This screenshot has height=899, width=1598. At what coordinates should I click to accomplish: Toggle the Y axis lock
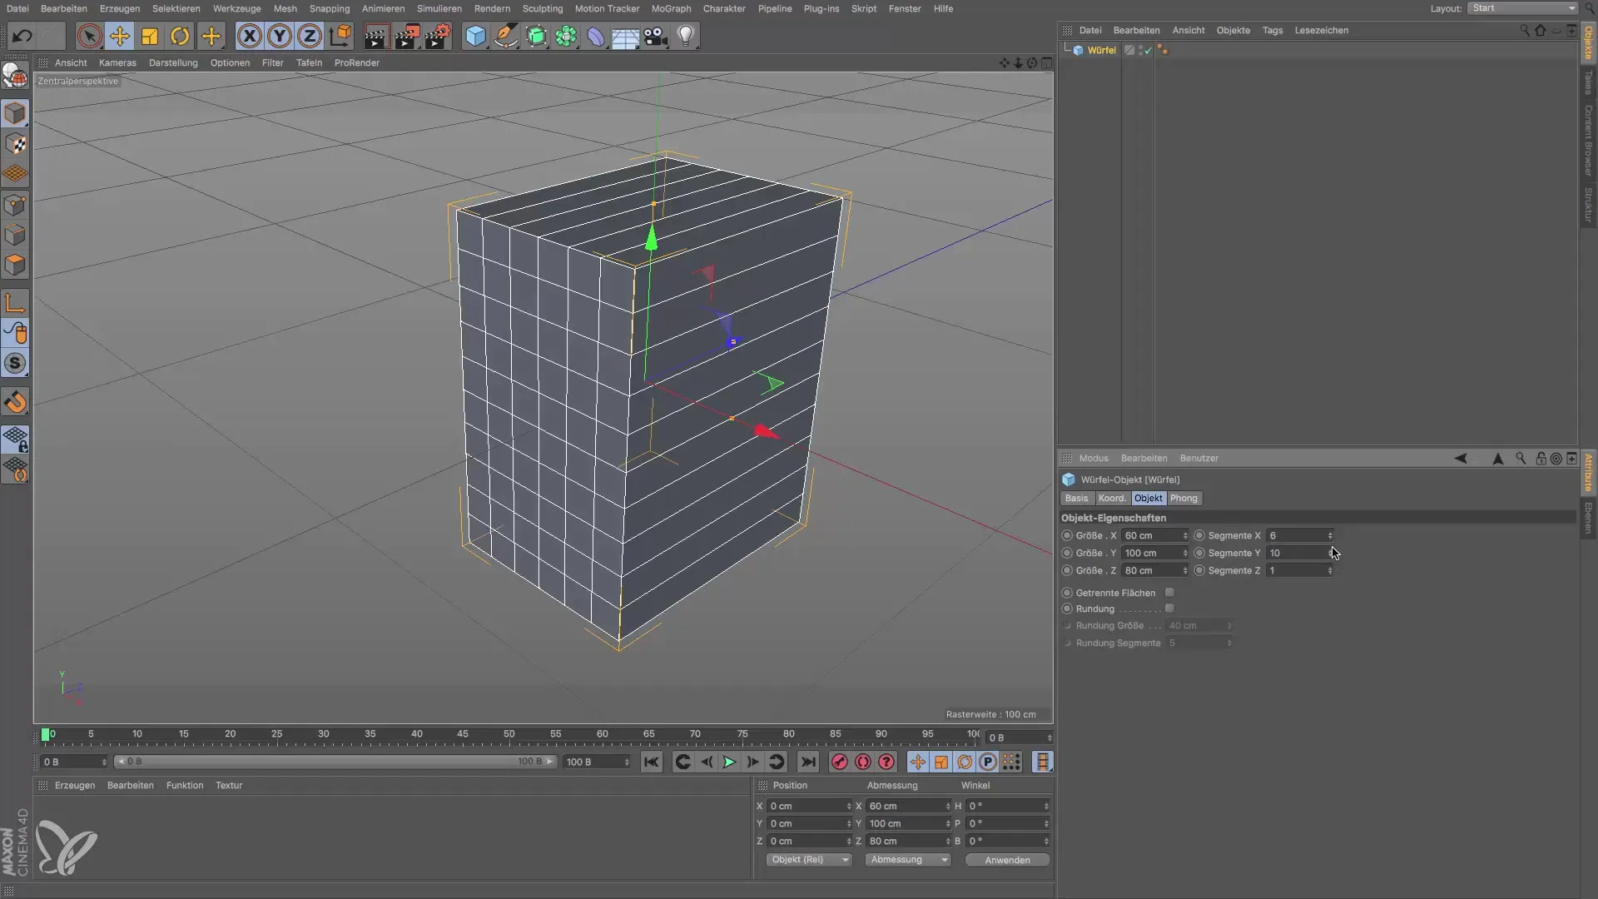pyautogui.click(x=280, y=37)
